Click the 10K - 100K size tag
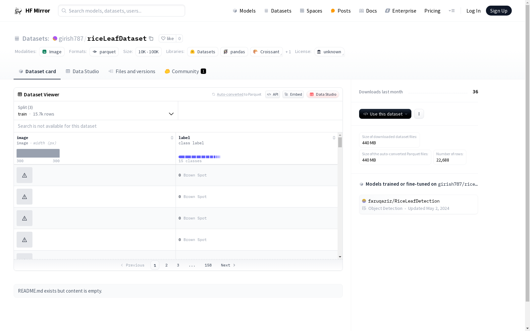530x331 pixels. 148,52
